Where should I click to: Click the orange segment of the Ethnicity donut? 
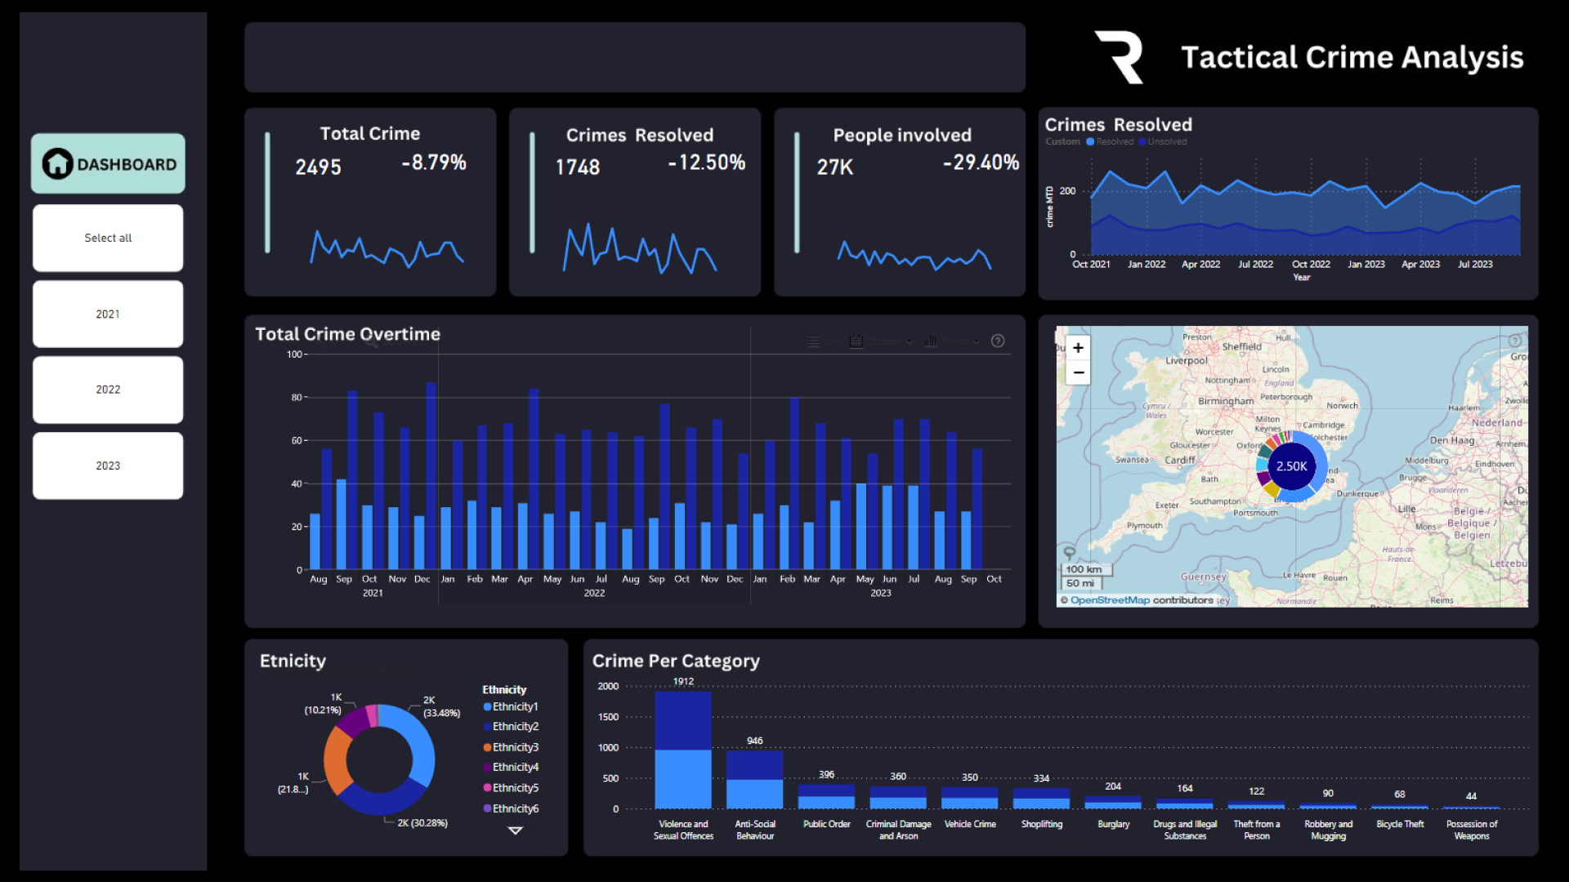(x=336, y=759)
